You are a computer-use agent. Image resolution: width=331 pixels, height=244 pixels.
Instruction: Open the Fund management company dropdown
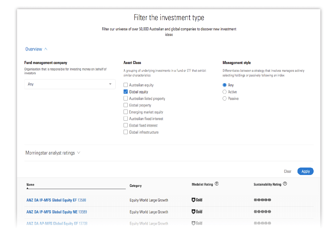tap(70, 84)
